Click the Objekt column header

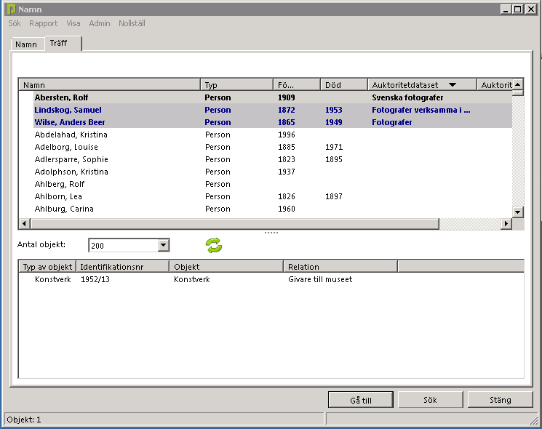click(x=226, y=267)
